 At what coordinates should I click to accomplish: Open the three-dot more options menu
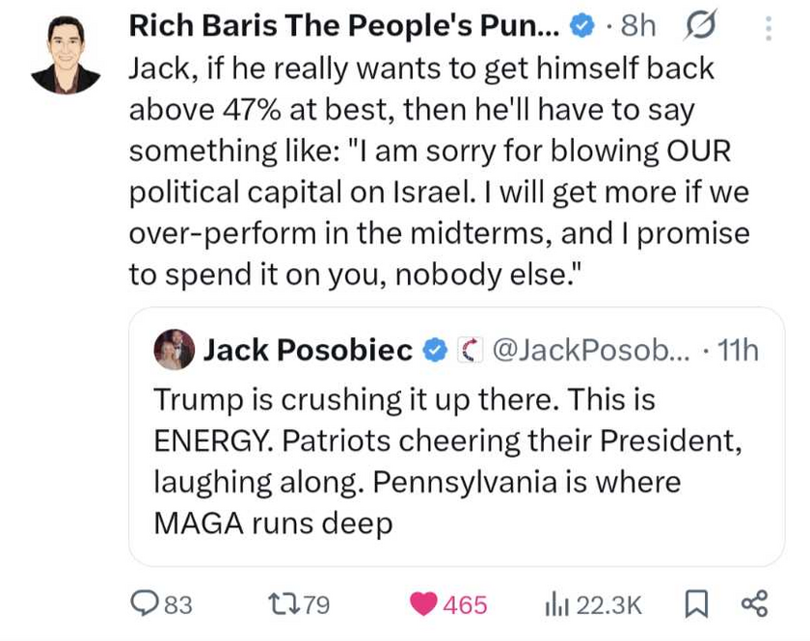click(768, 28)
